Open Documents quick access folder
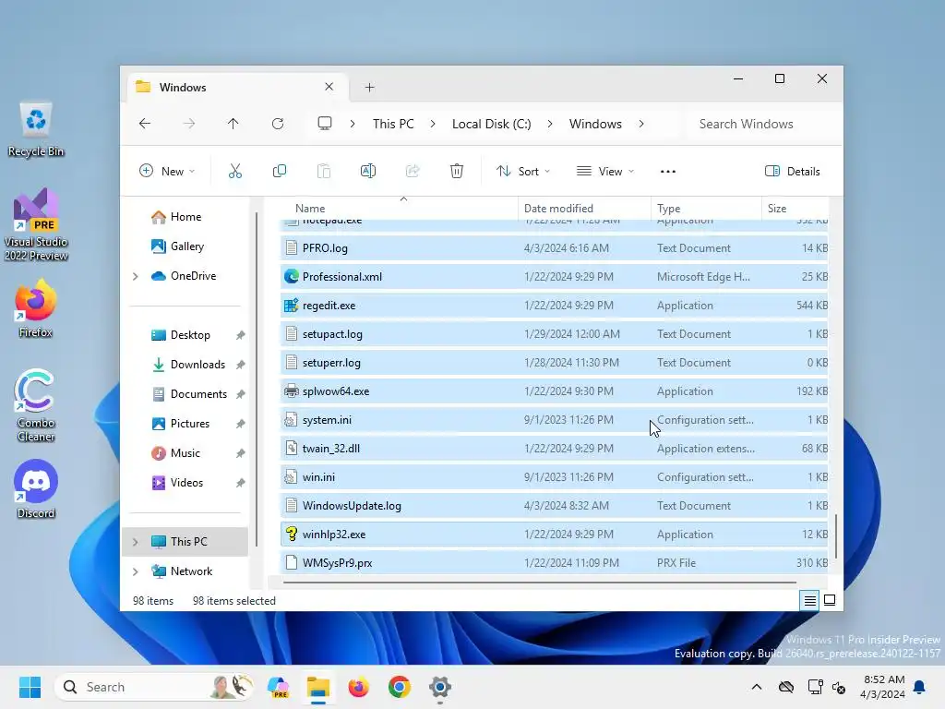The width and height of the screenshot is (945, 709). (198, 394)
